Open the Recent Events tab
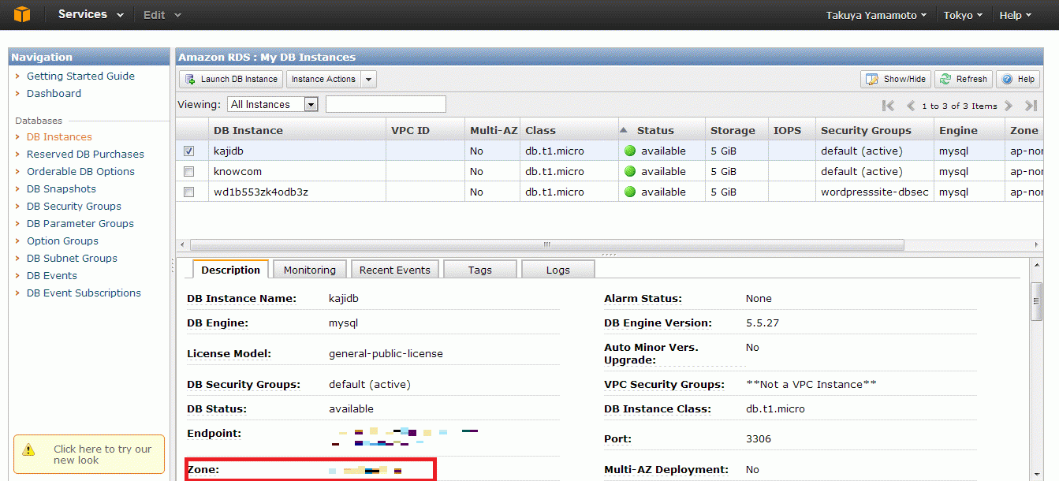Screen dimensions: 1059x481 tap(395, 270)
